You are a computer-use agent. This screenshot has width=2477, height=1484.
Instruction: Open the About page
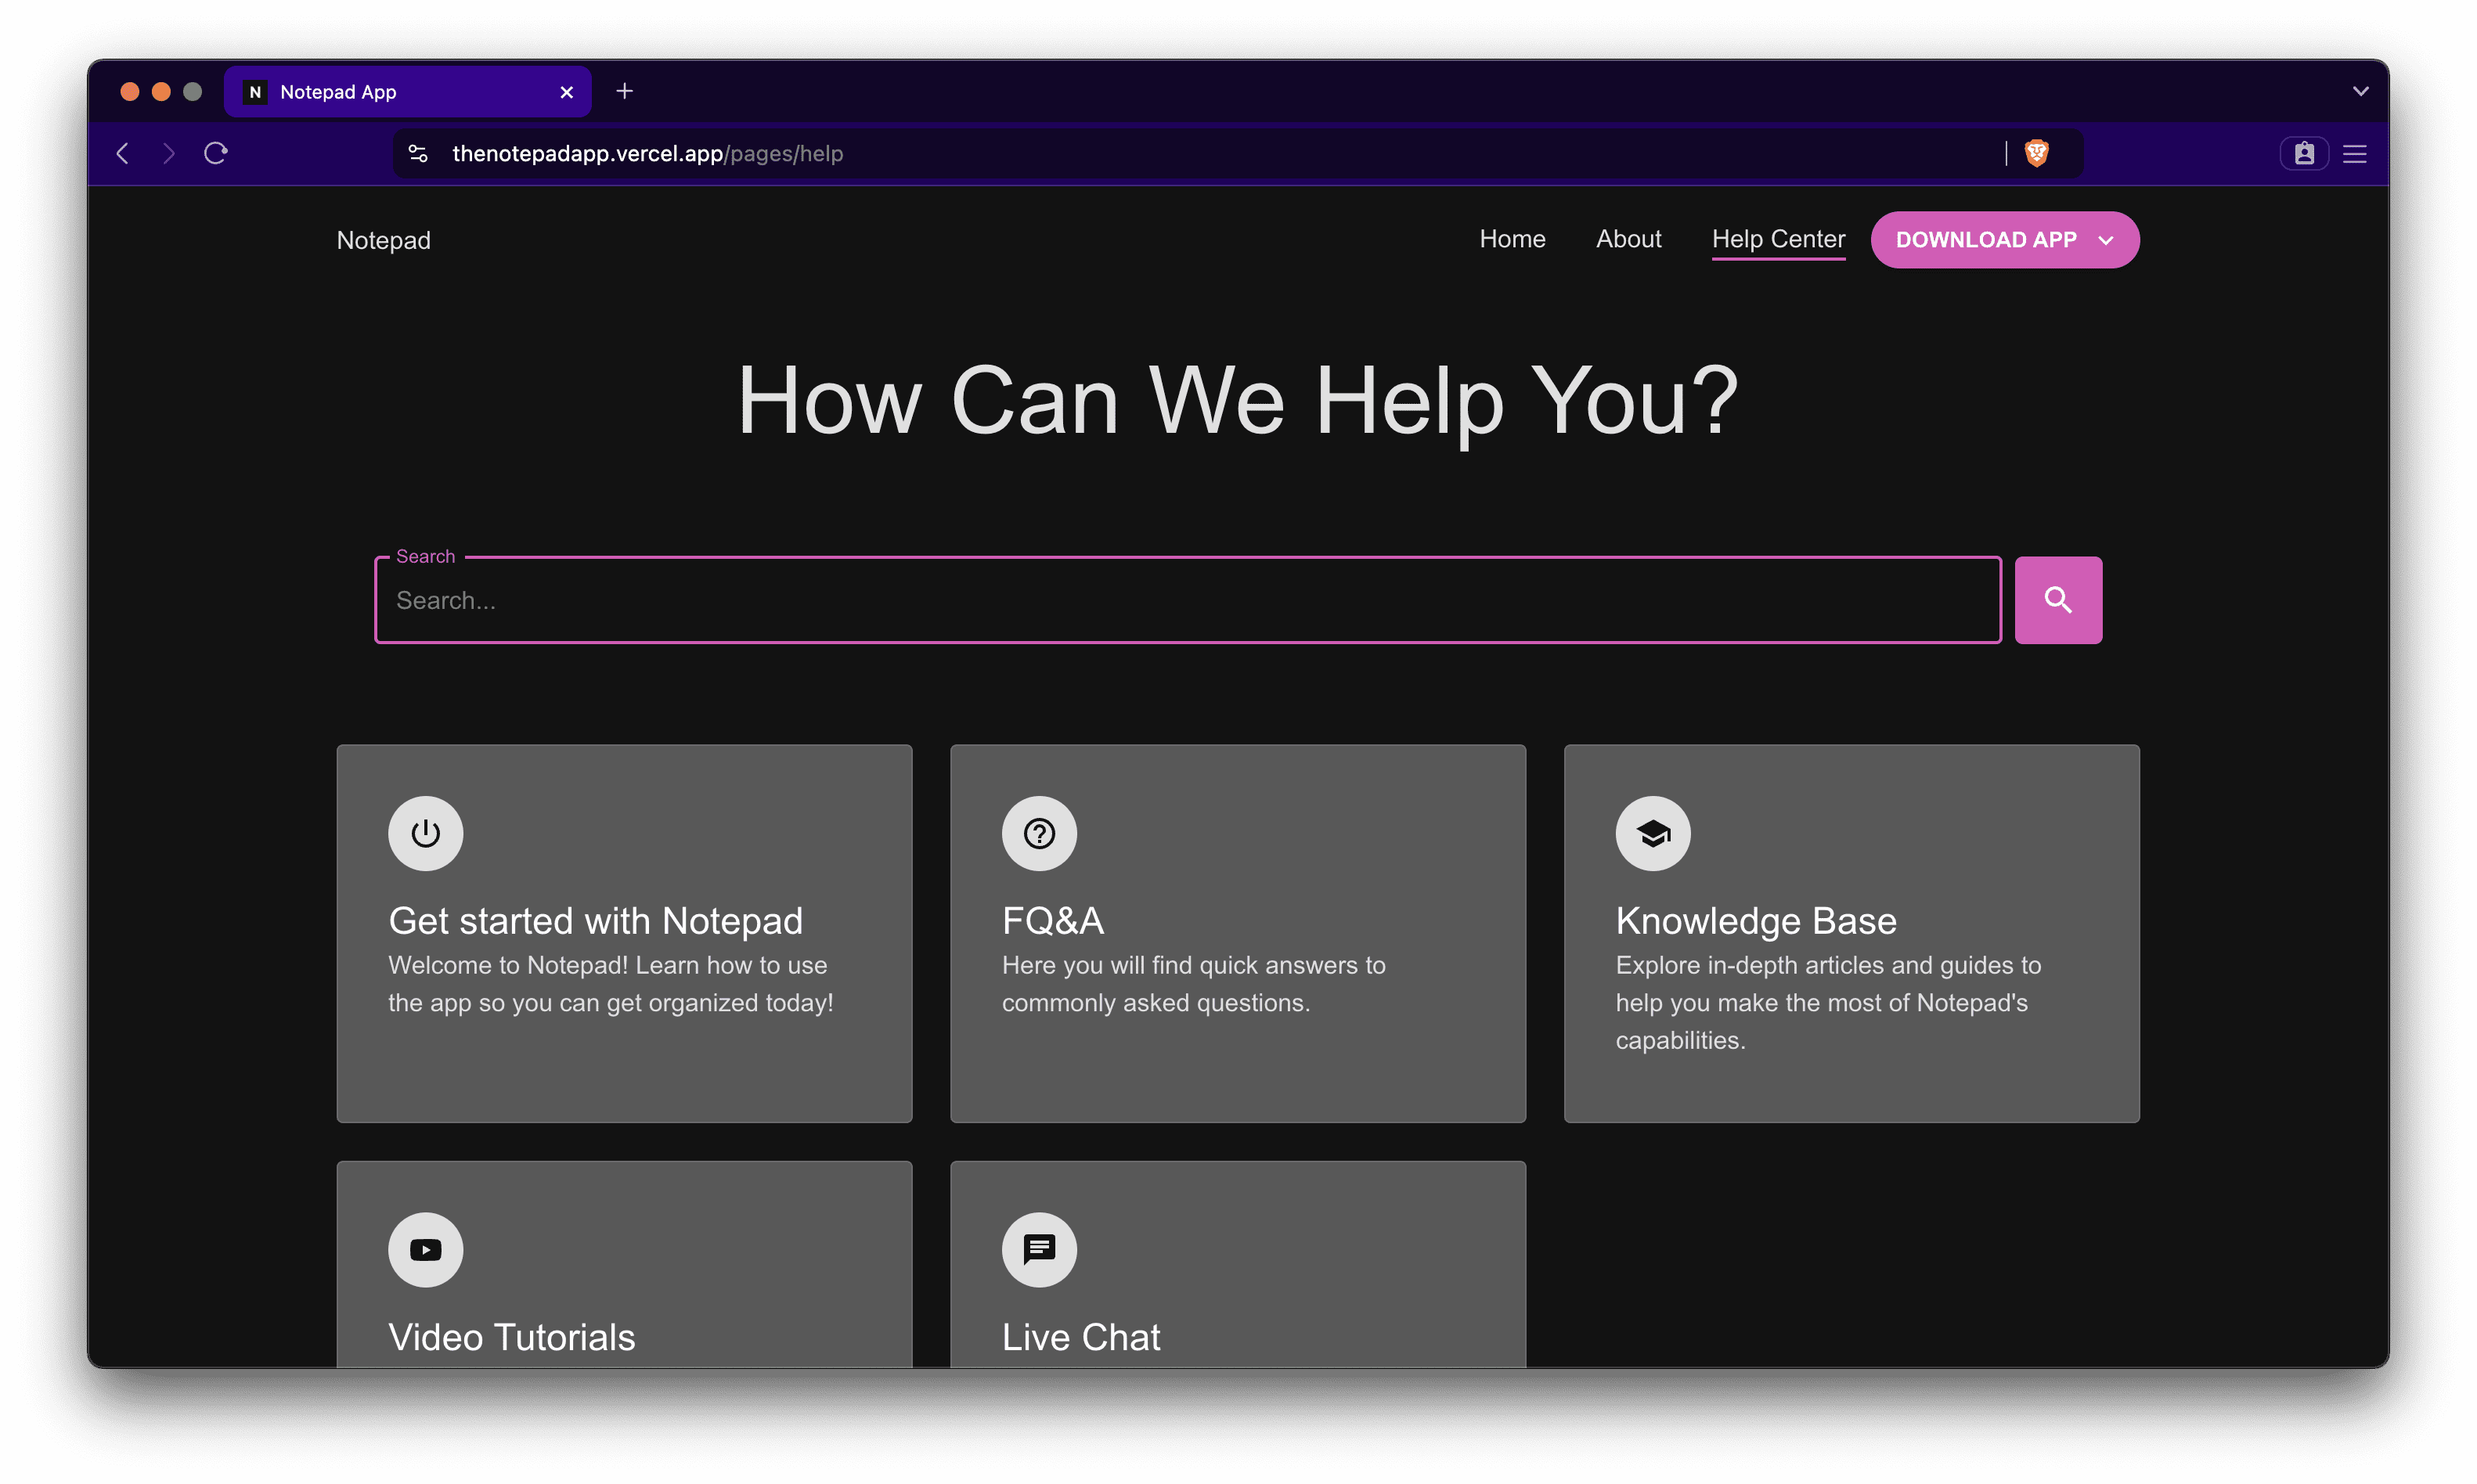pos(1628,239)
